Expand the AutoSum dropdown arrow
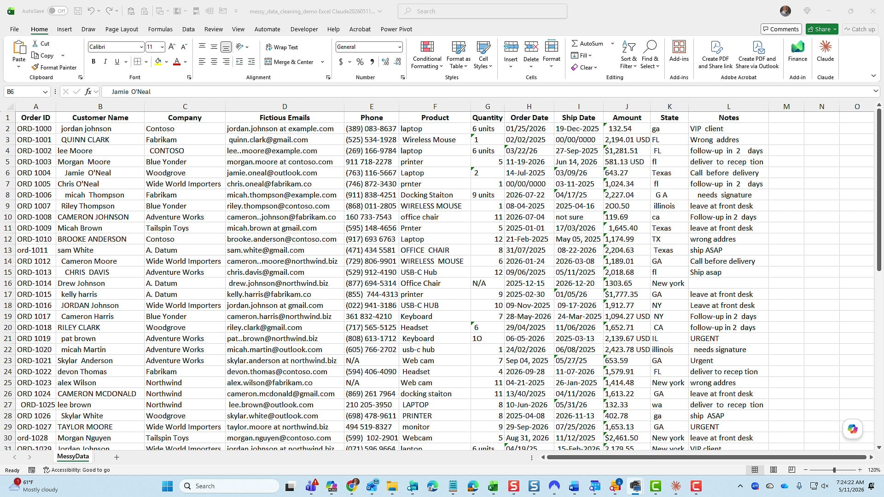This screenshot has width=884, height=497. coord(612,43)
